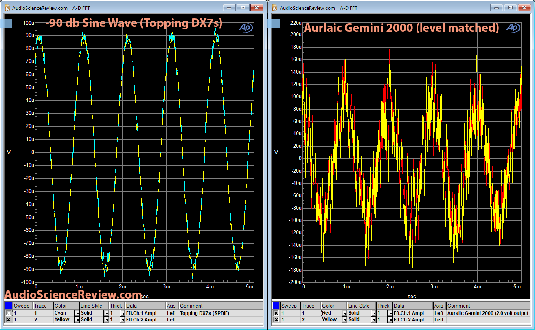Screen dimensions: 535x330
Task: Click the 'V' y-axis label in the Auralic graph
Action: coord(276,152)
